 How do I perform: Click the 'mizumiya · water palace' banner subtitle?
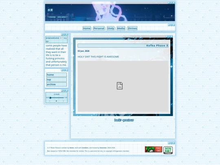coord(57,17)
